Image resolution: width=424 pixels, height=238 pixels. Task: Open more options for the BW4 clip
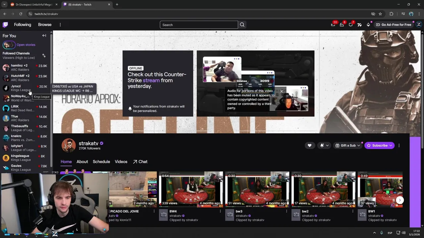[220, 211]
